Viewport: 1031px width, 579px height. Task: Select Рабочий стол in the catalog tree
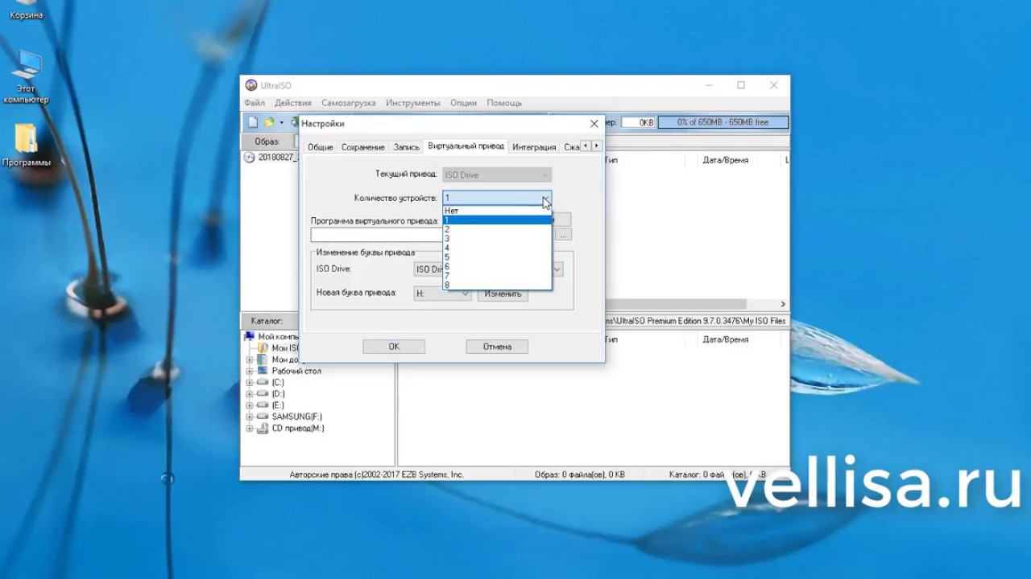(296, 372)
